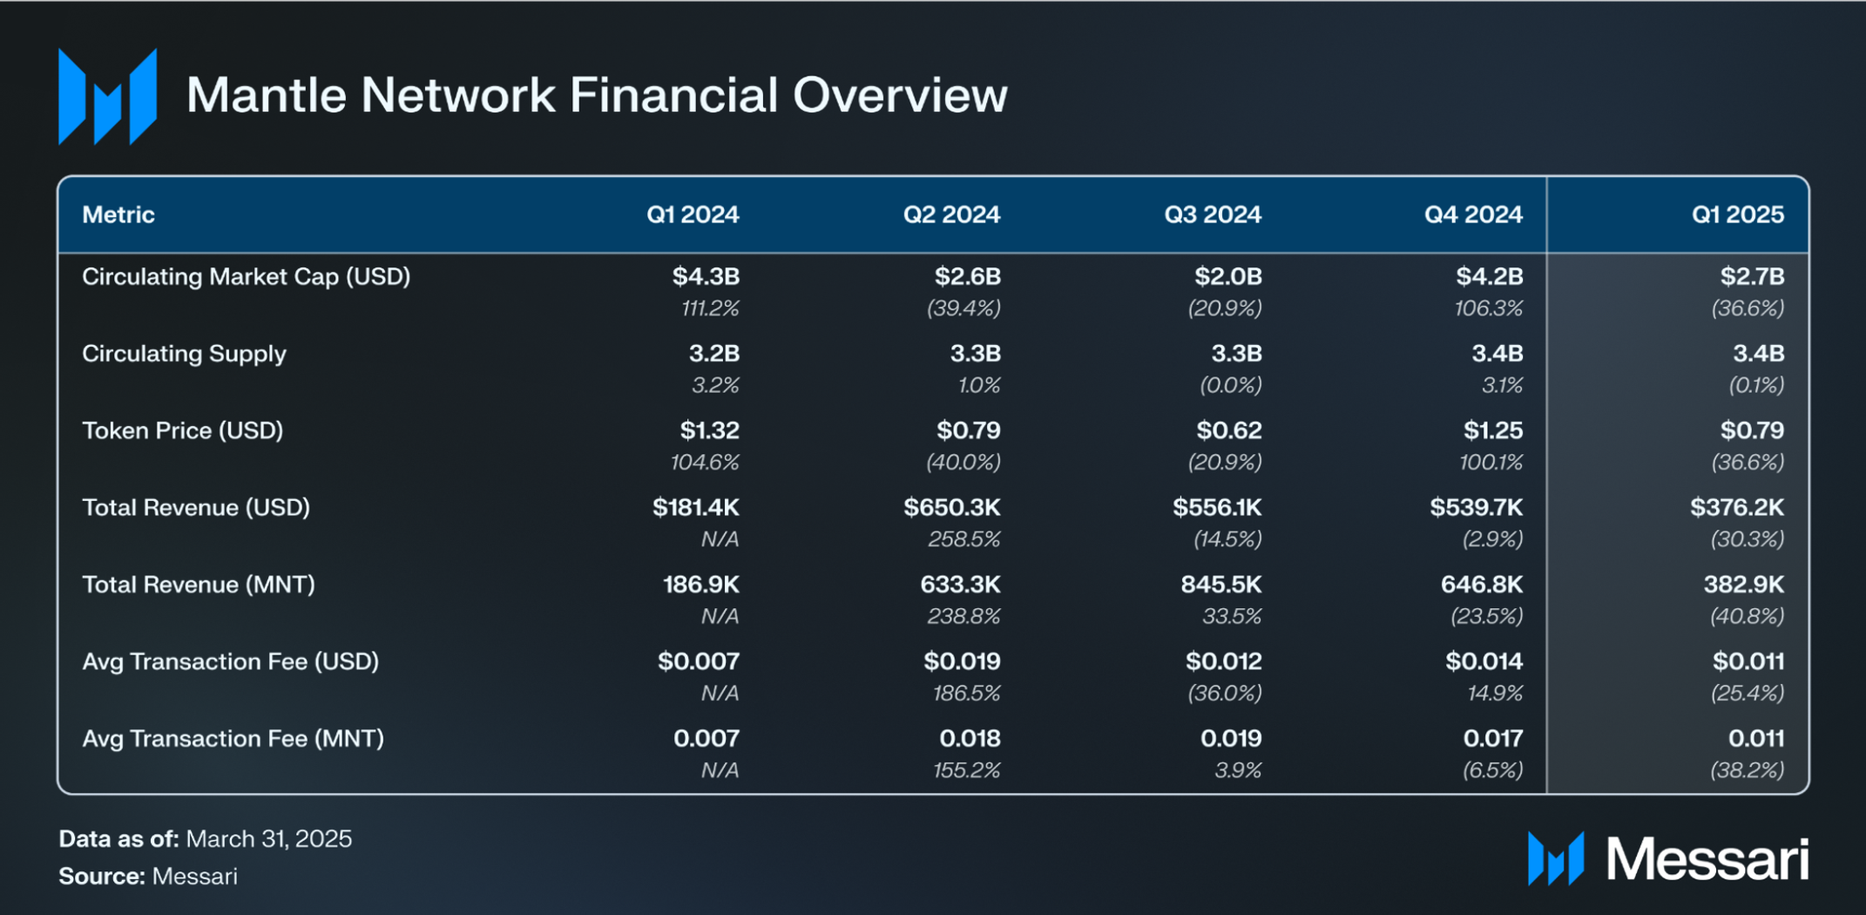
Task: Click the $0.014 average fee value
Action: point(1484,661)
